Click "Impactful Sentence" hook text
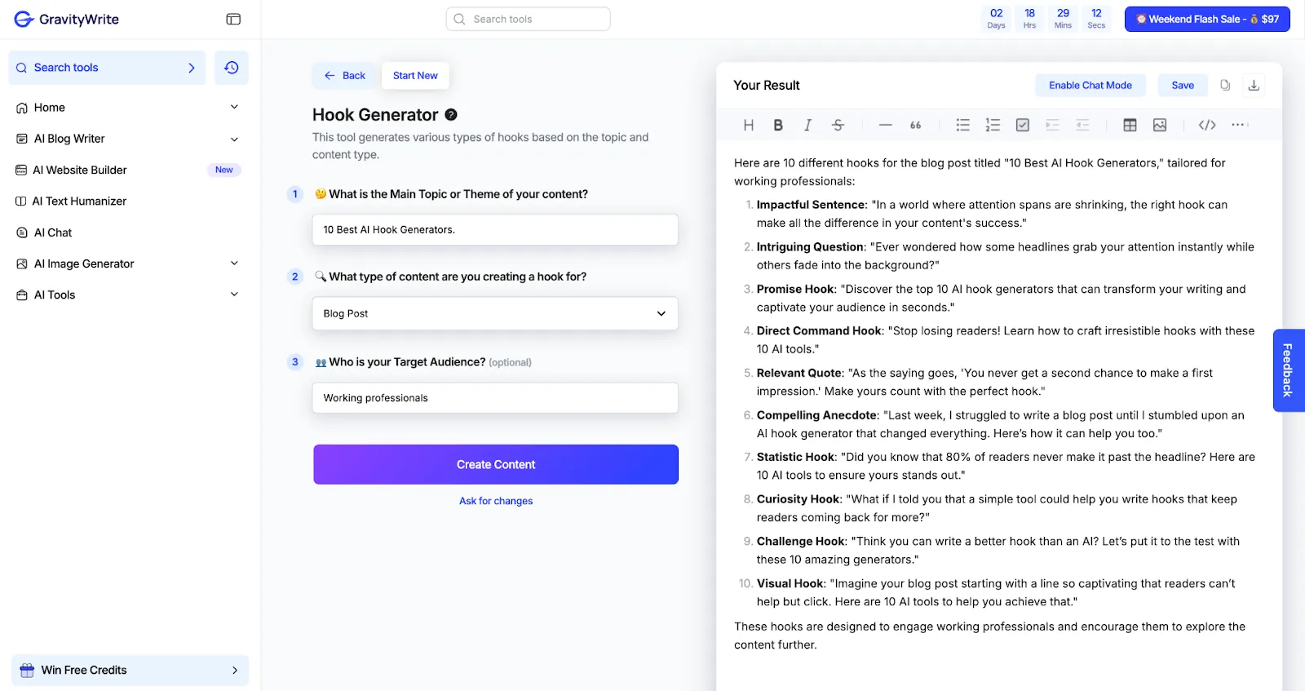Viewport: 1305px width, 691px height. pyautogui.click(x=811, y=205)
